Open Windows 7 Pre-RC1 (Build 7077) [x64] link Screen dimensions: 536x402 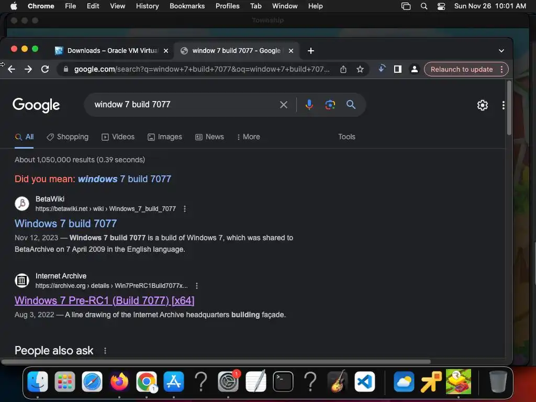click(x=104, y=300)
